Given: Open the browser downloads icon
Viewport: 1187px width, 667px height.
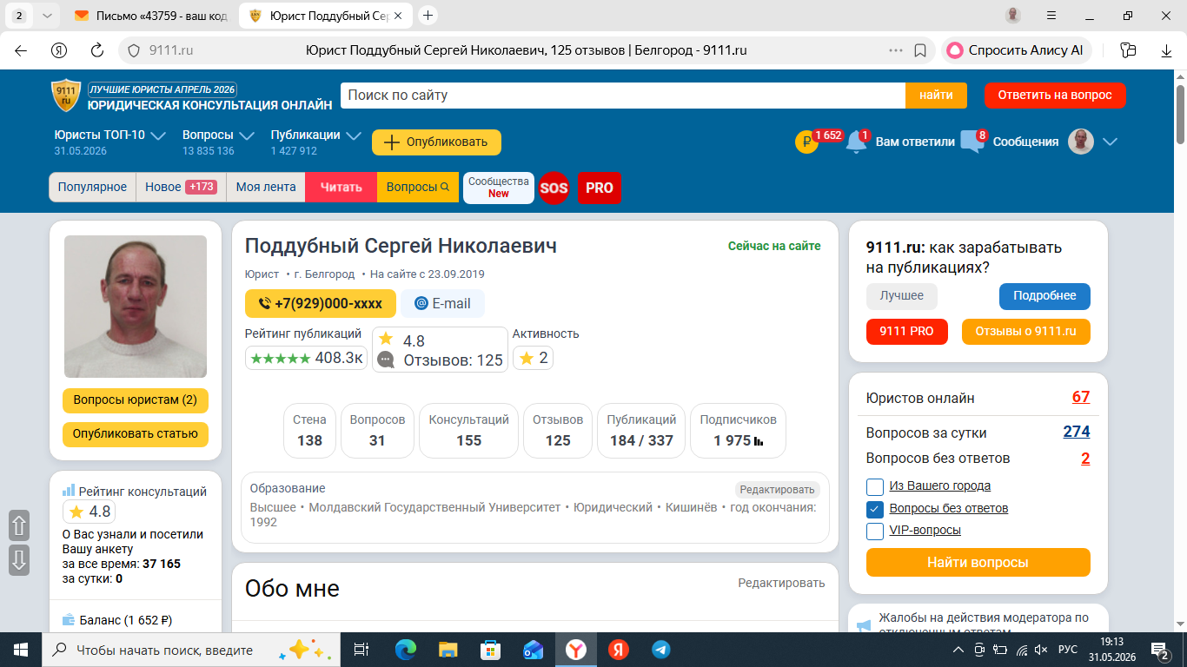Looking at the screenshot, I should point(1166,50).
